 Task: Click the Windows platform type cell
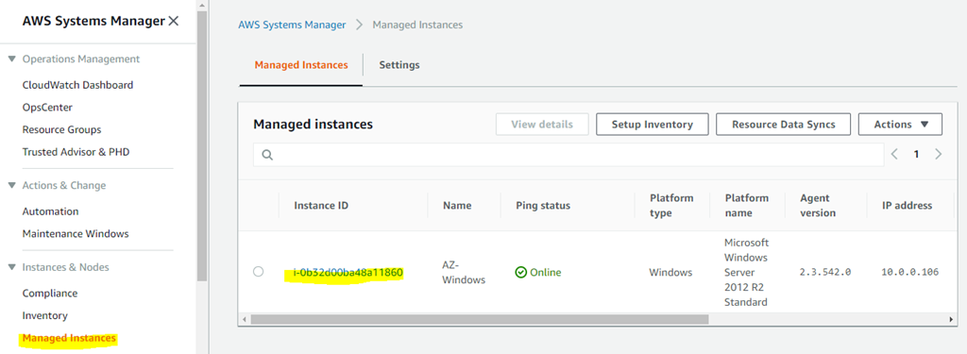click(671, 272)
